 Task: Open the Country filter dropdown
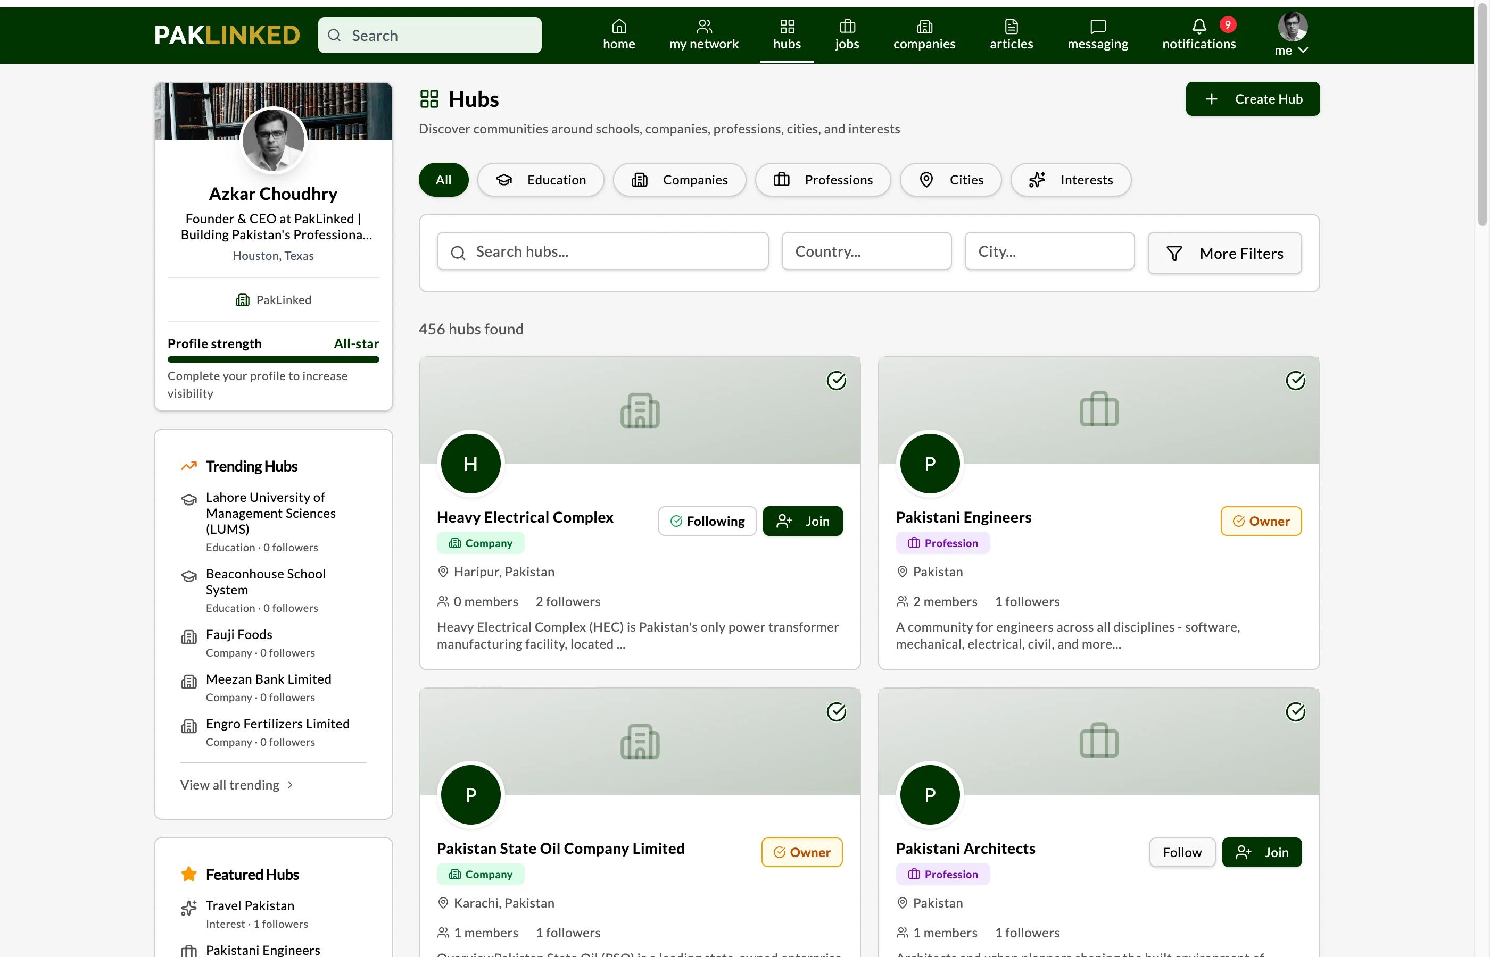point(866,251)
